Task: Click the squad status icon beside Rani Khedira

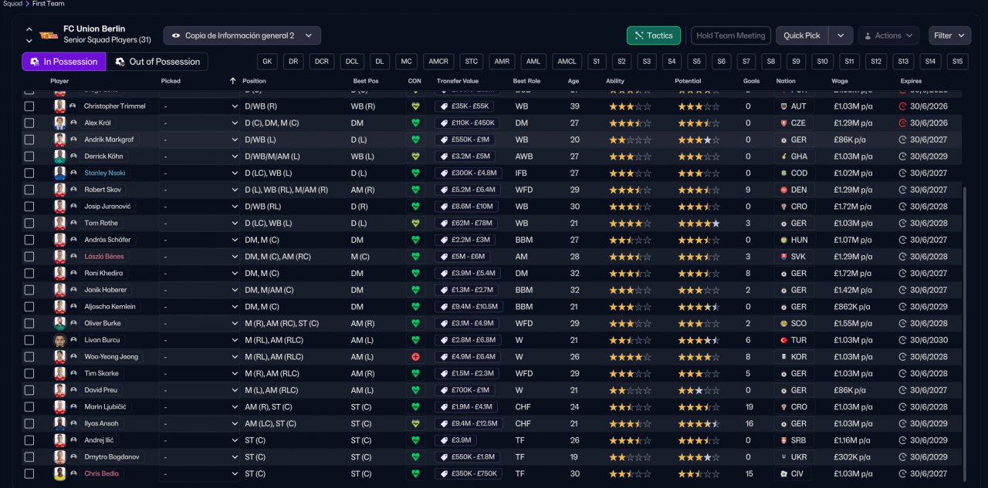Action: (73, 274)
